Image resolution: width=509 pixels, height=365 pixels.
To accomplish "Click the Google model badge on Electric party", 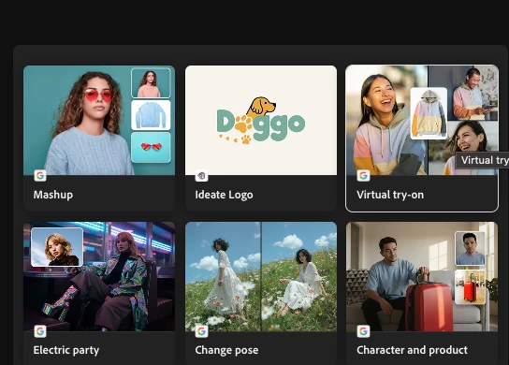I will pos(40,331).
